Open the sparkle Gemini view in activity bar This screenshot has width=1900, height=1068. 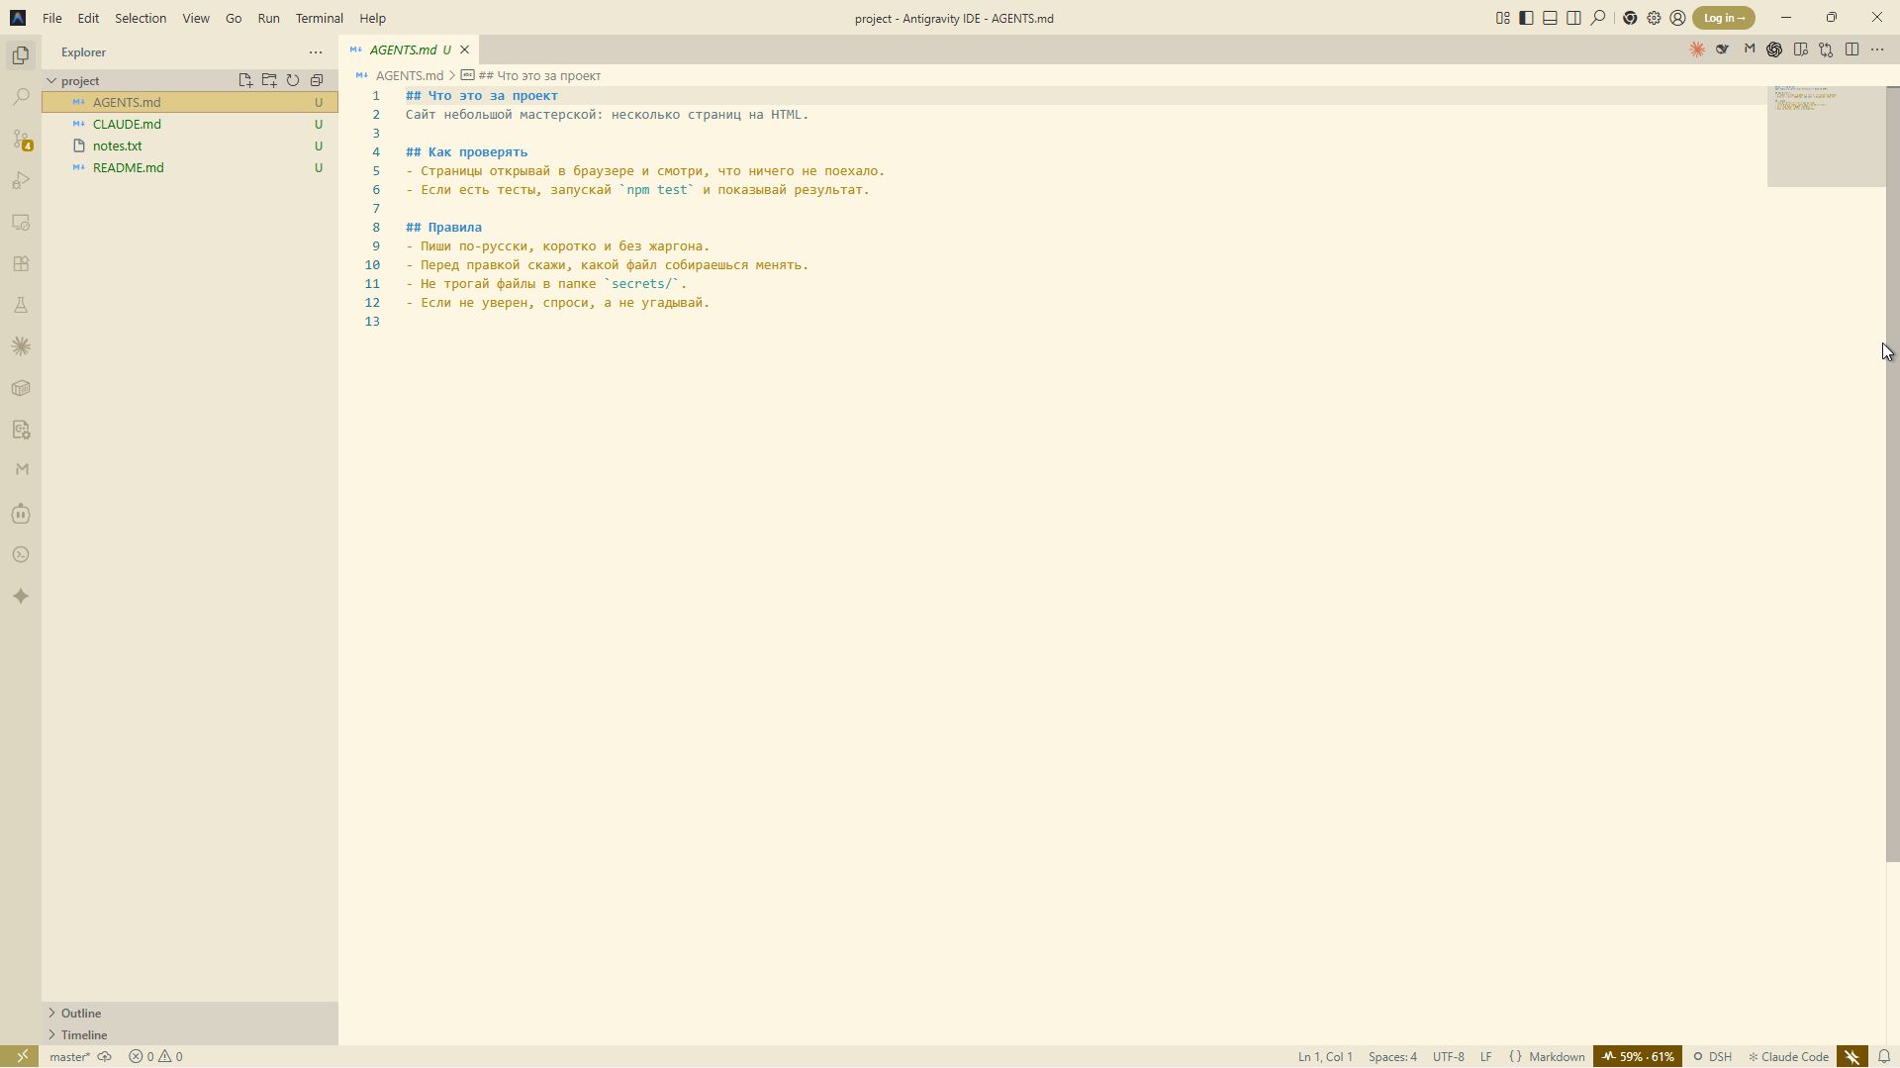(21, 596)
